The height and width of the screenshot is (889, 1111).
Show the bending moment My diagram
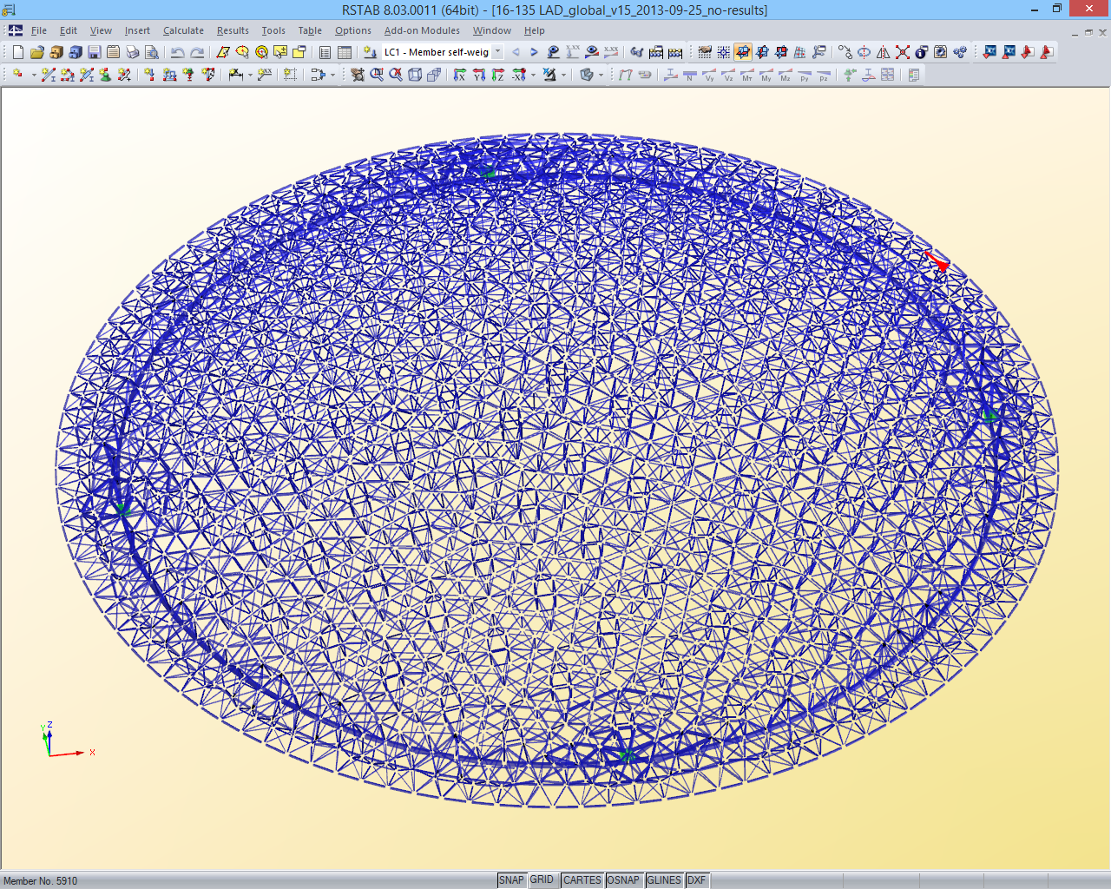point(766,74)
